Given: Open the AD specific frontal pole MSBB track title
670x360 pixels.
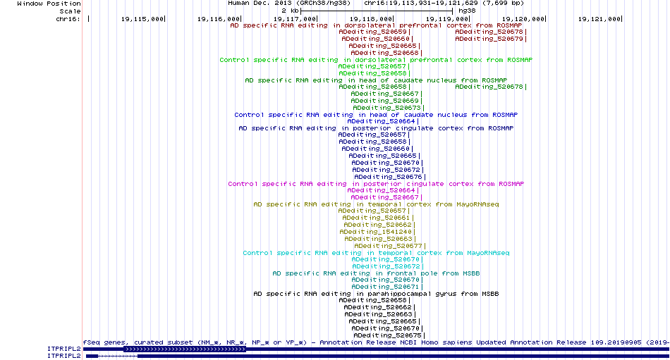Looking at the screenshot, I should (376, 273).
